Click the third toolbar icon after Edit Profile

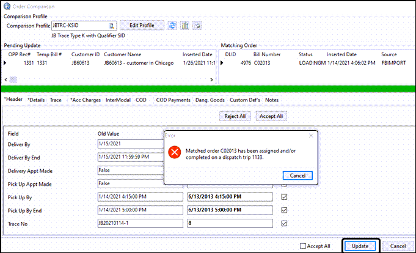(197, 26)
